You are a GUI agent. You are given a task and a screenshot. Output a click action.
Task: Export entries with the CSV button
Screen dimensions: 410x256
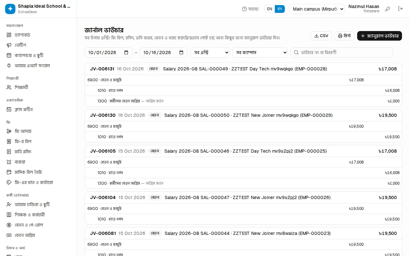pyautogui.click(x=321, y=36)
